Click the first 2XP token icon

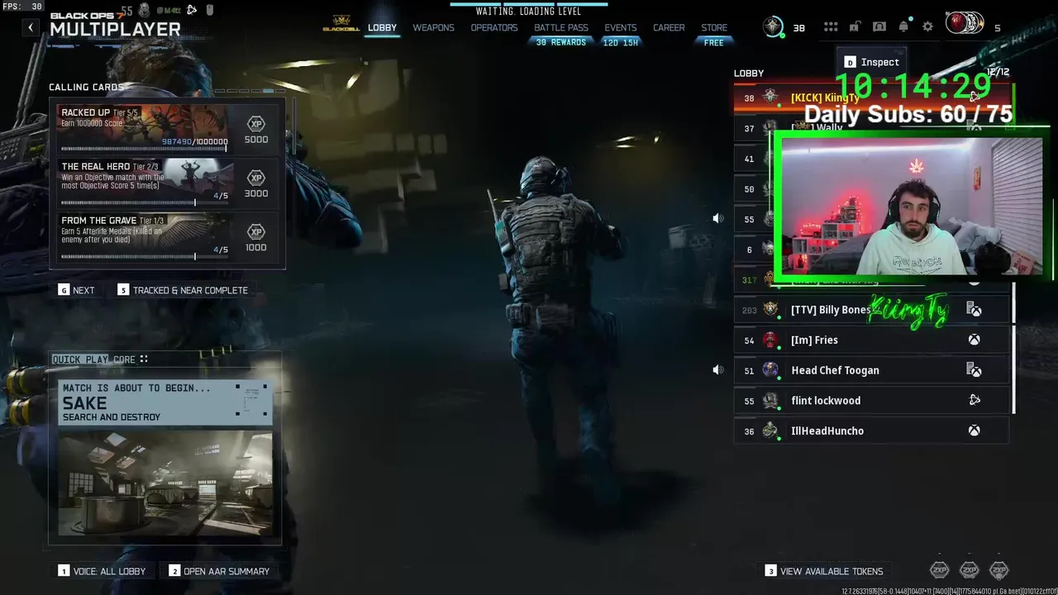point(940,569)
